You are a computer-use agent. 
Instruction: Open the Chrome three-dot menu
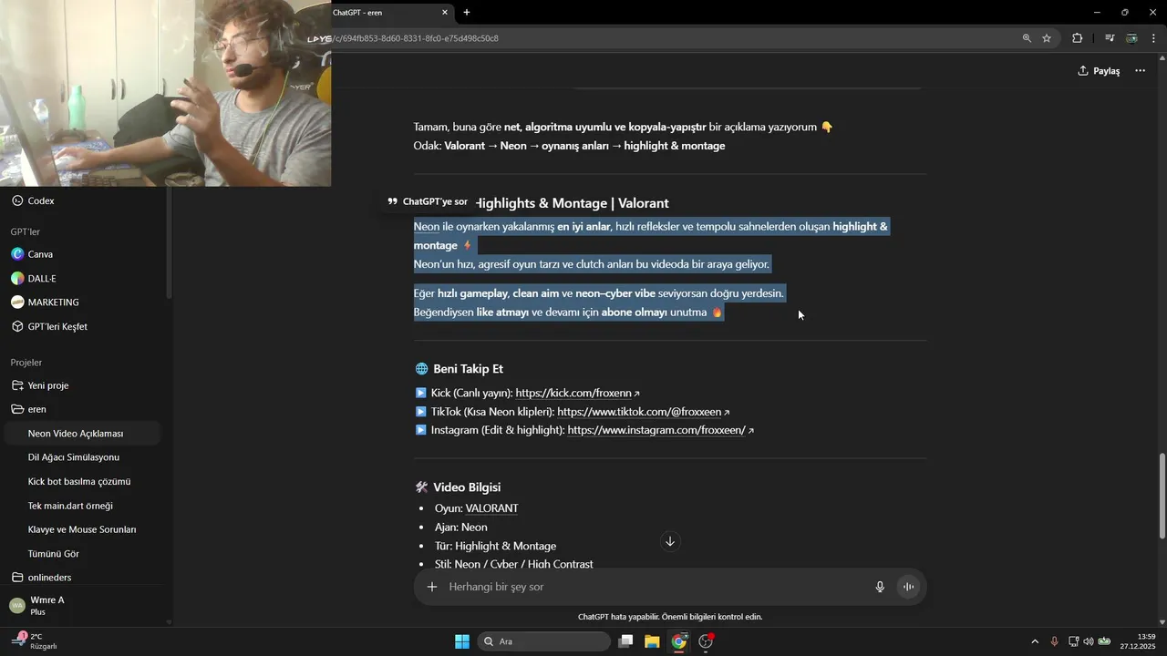pos(1153,38)
